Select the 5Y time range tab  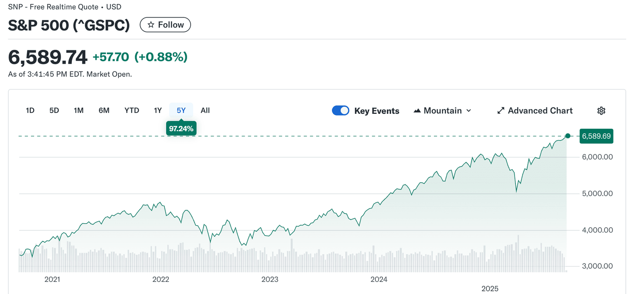(181, 110)
